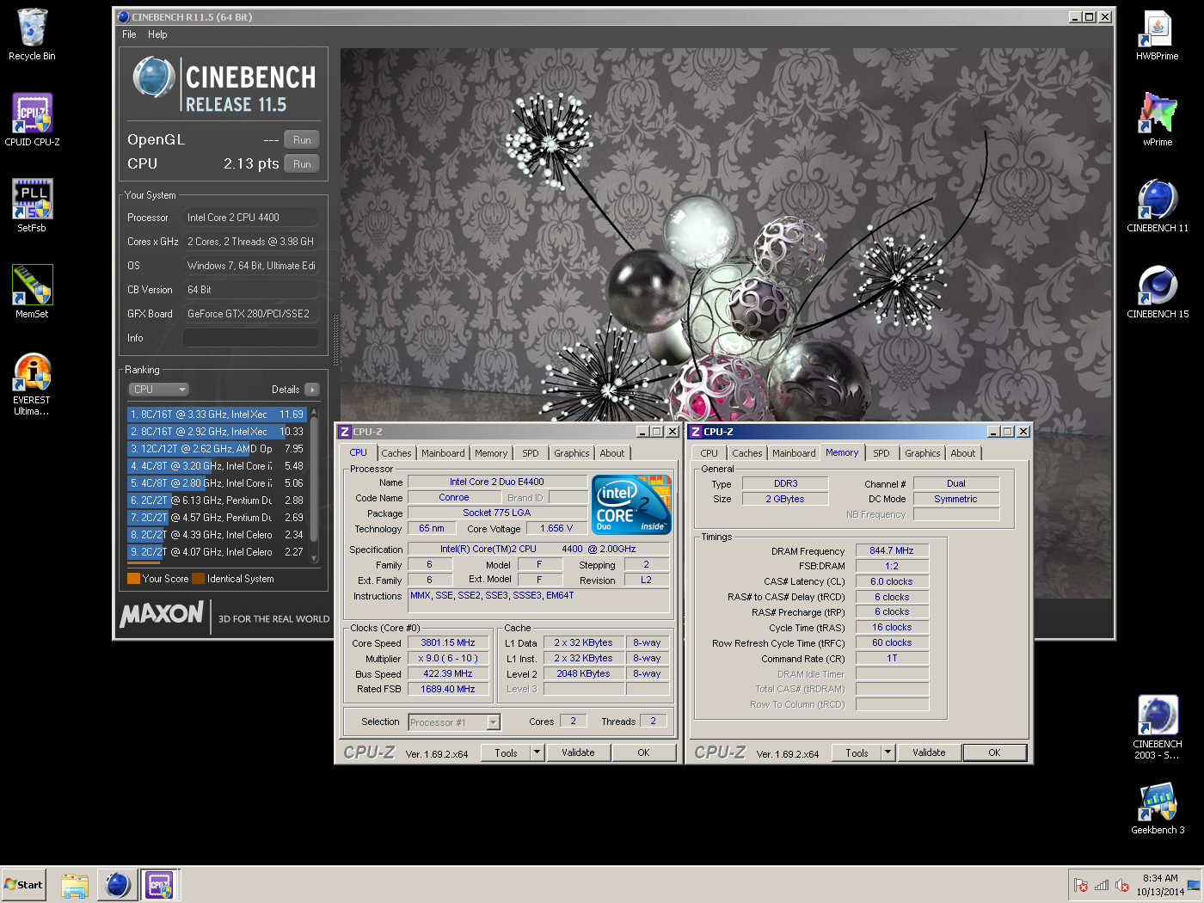The width and height of the screenshot is (1204, 903).
Task: Open SPD tab in left CPU-Z
Action: coord(531,453)
